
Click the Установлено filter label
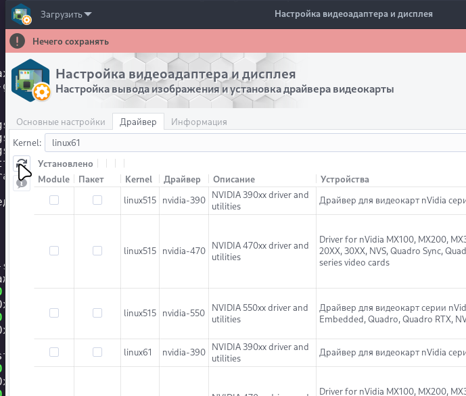point(65,164)
